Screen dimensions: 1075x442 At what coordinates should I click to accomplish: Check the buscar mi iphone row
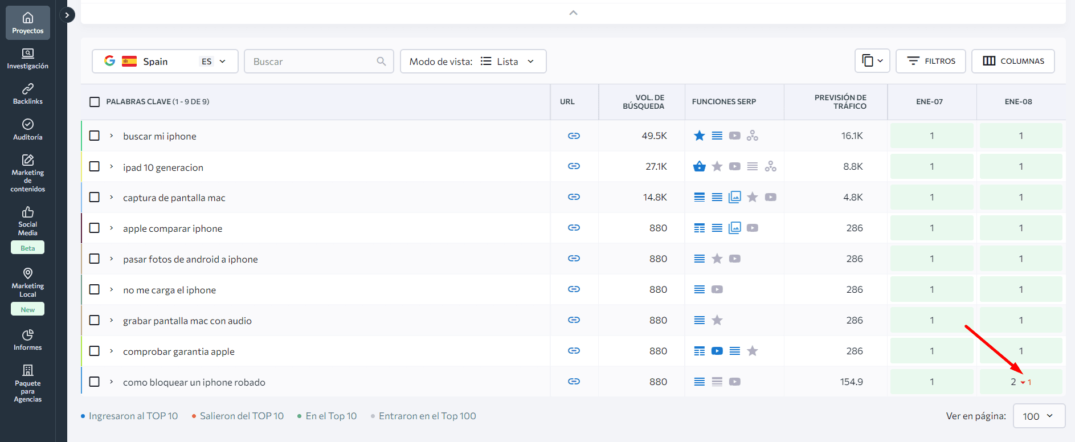95,136
